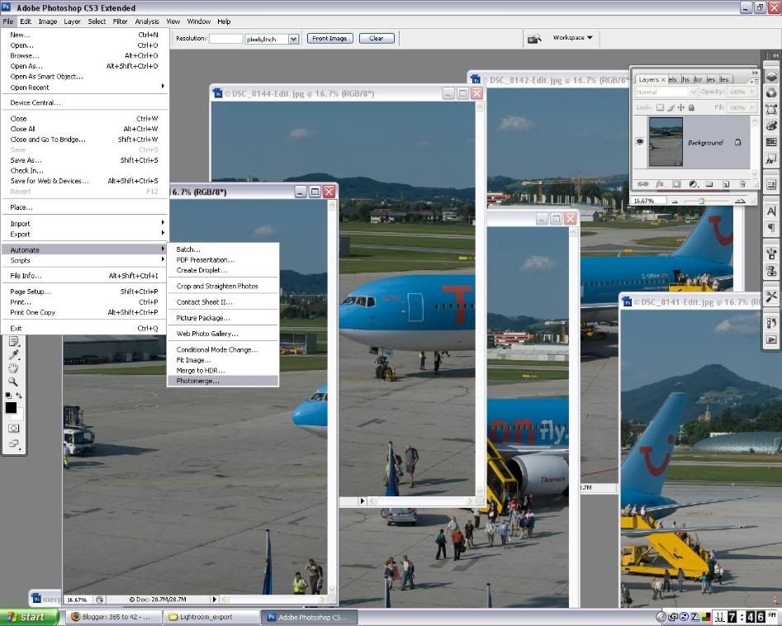Expand the Scripts submenu

tap(85, 260)
